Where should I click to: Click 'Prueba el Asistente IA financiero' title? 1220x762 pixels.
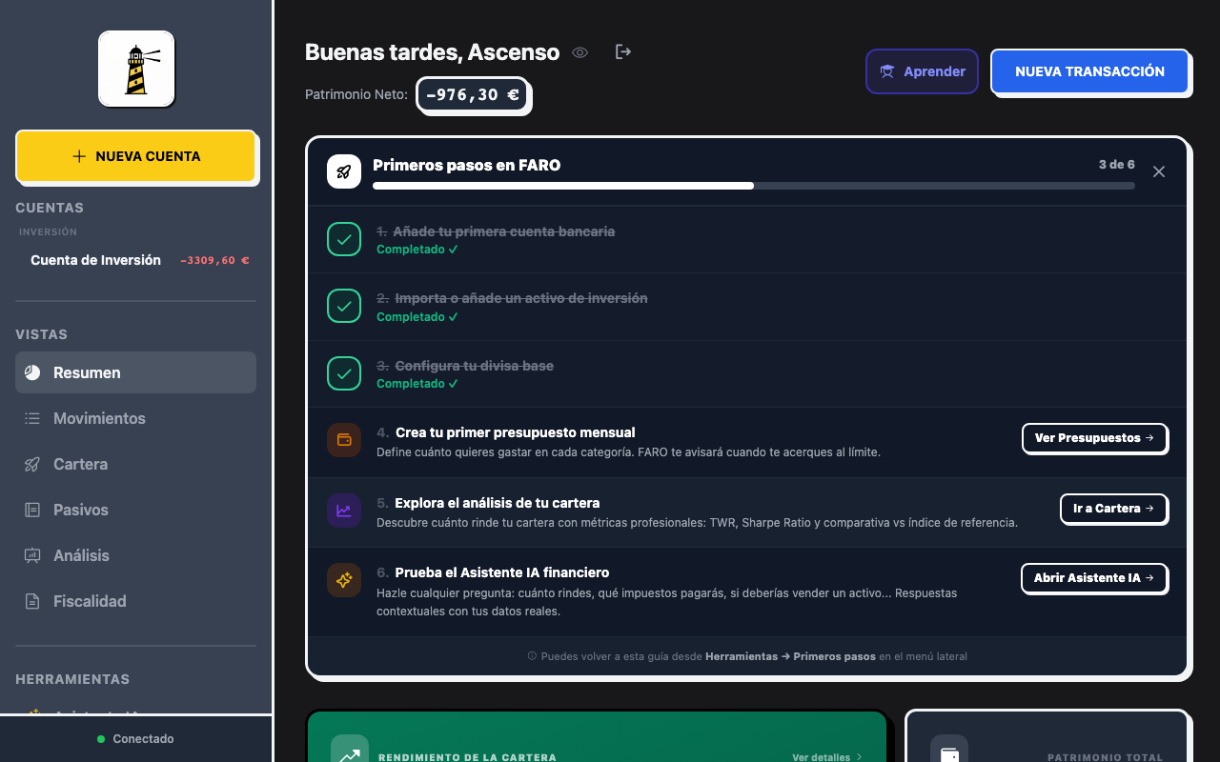point(501,572)
